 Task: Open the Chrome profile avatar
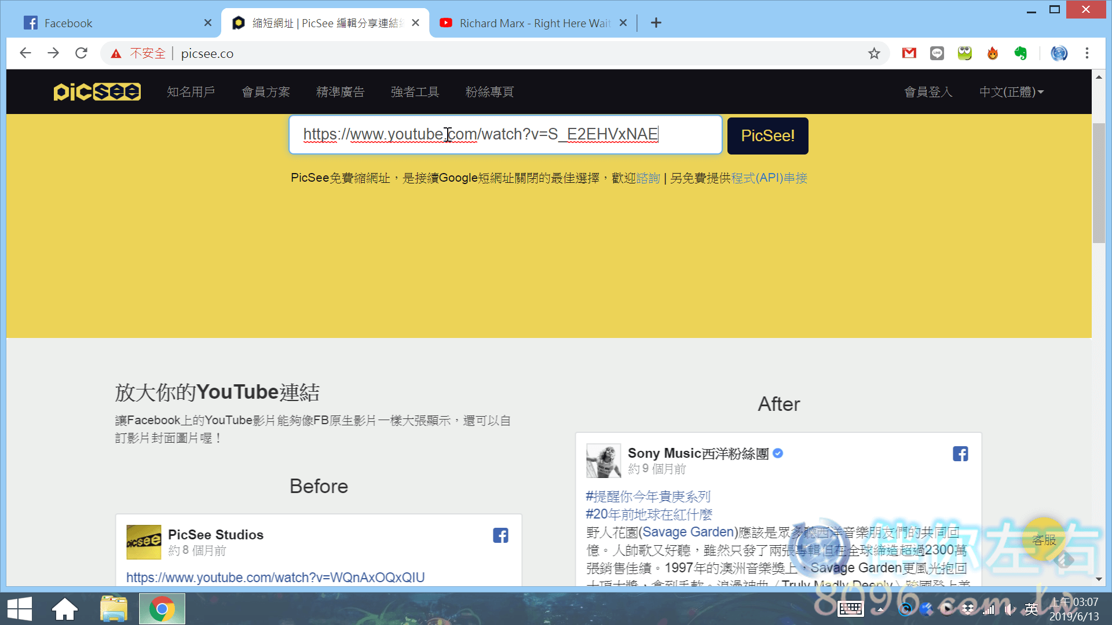pos(1059,53)
